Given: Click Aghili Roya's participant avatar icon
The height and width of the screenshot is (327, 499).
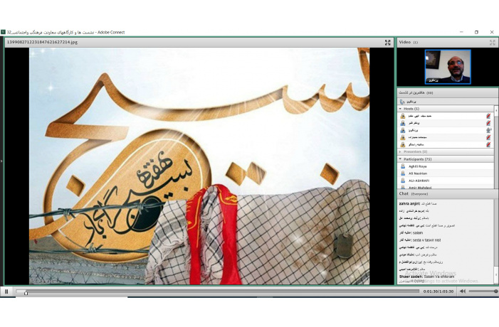Looking at the screenshot, I should [x=403, y=166].
